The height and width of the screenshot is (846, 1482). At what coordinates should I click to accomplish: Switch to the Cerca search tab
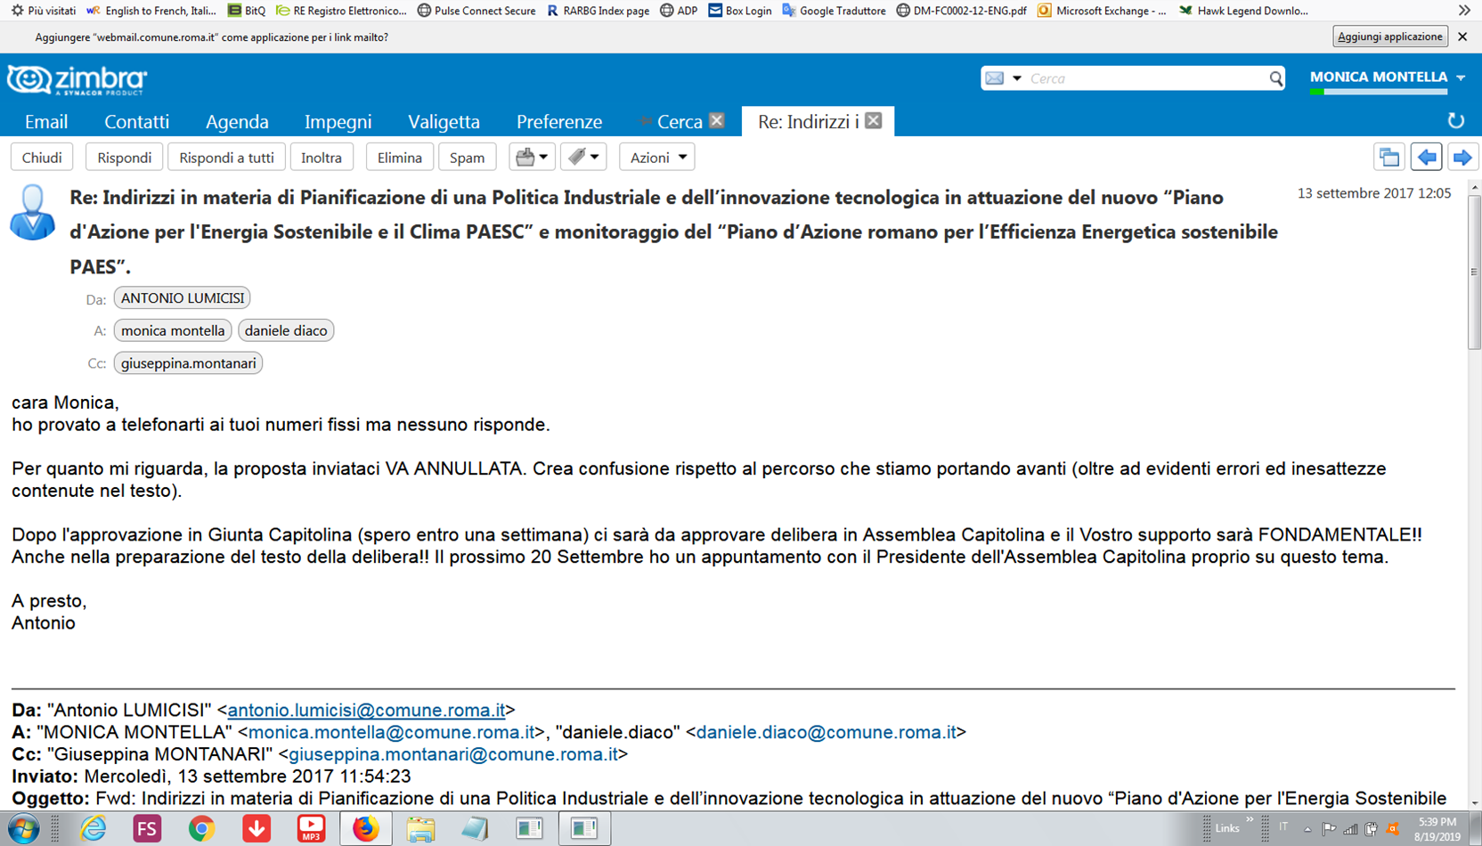(679, 121)
